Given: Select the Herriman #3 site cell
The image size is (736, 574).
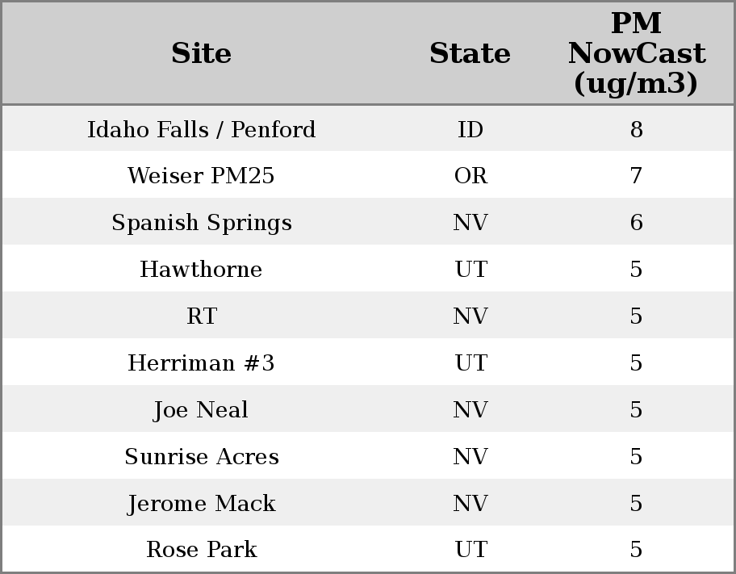Looking at the screenshot, I should pyautogui.click(x=202, y=363).
